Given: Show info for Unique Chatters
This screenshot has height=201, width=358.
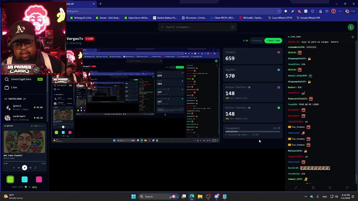Looking at the screenshot, I should click(x=249, y=87).
